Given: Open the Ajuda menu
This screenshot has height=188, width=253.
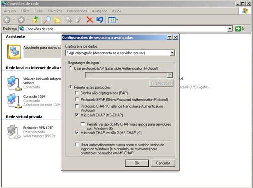Looking at the screenshot, I should pos(116,11).
